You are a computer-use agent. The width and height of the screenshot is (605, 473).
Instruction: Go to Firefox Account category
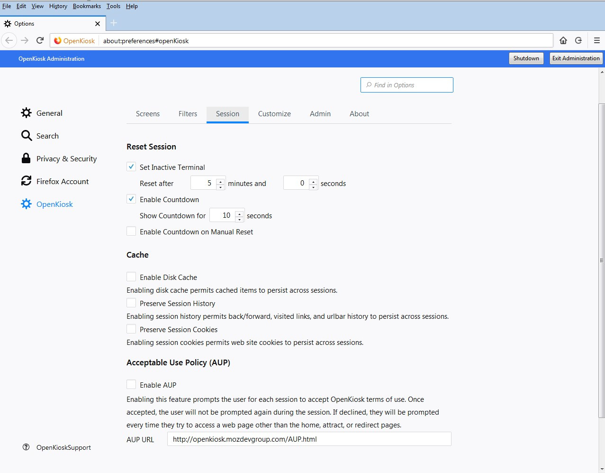[63, 181]
